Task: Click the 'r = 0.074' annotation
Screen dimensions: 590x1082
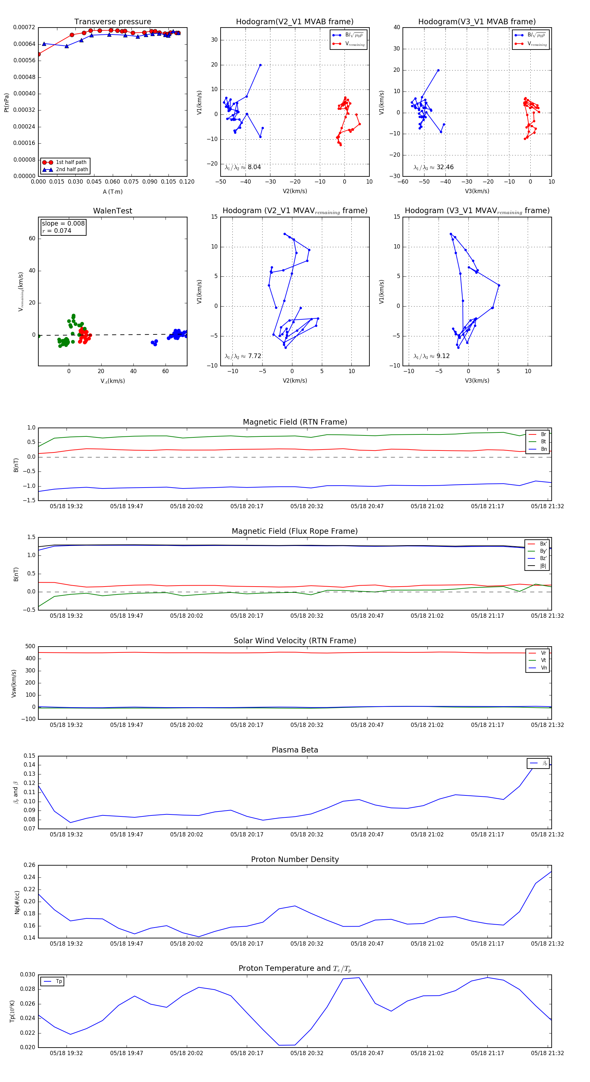Action: click(x=57, y=230)
